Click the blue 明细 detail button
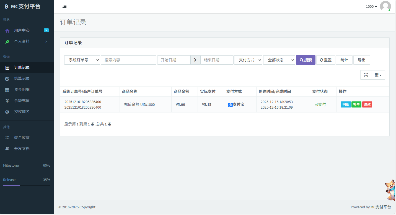 pyautogui.click(x=346, y=104)
